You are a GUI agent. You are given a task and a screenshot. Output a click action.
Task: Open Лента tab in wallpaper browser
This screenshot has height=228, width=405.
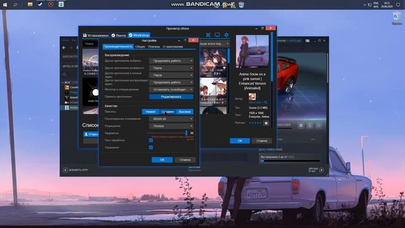coord(119,35)
